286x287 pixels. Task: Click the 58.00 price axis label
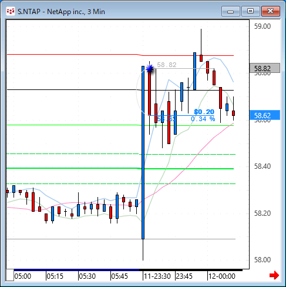tap(263, 260)
